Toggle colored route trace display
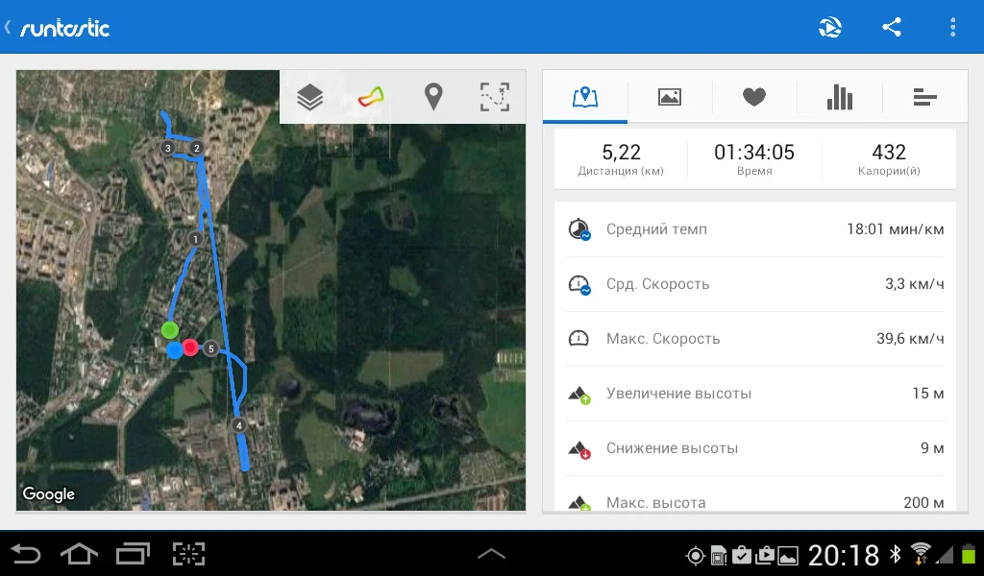Image resolution: width=984 pixels, height=576 pixels. point(371,97)
